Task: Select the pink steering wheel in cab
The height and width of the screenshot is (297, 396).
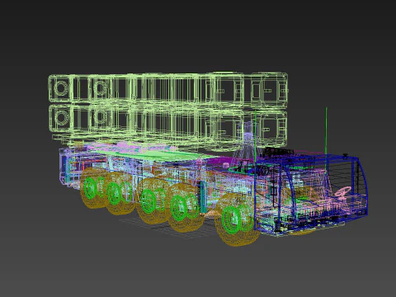Action: (x=343, y=191)
